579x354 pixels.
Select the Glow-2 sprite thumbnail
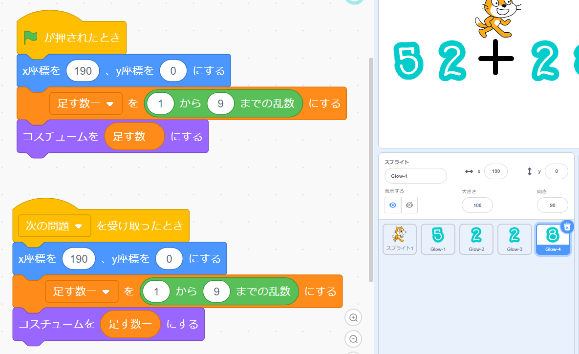(x=476, y=239)
